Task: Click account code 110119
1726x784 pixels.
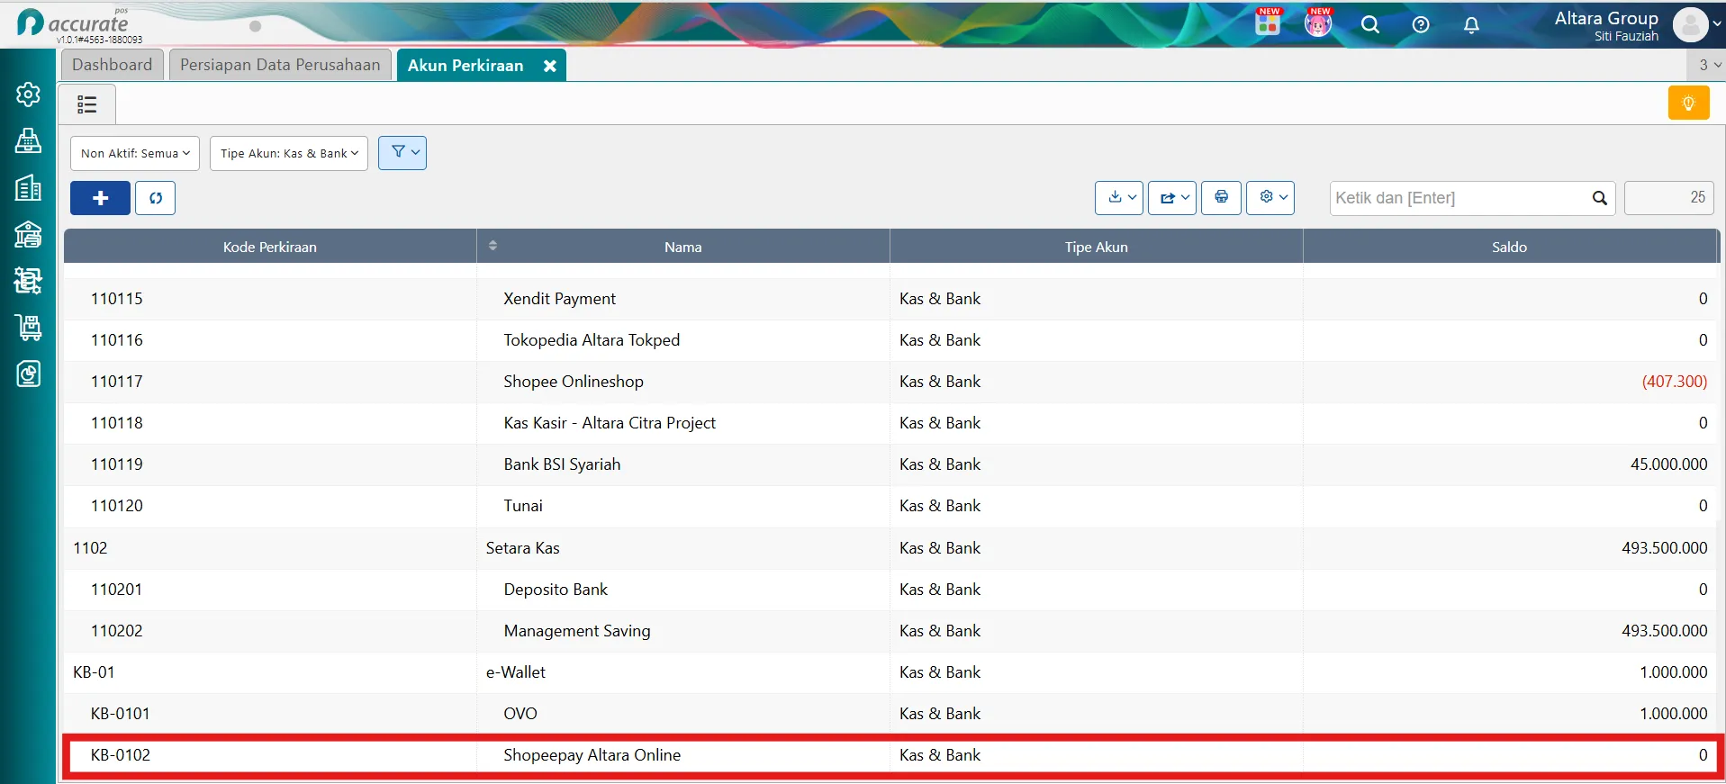Action: (116, 464)
